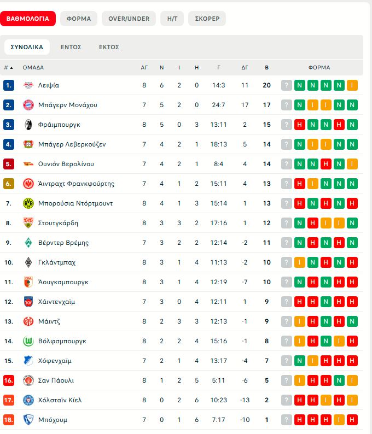
Task: Click the Freiburg club crest icon
Action: [28, 125]
